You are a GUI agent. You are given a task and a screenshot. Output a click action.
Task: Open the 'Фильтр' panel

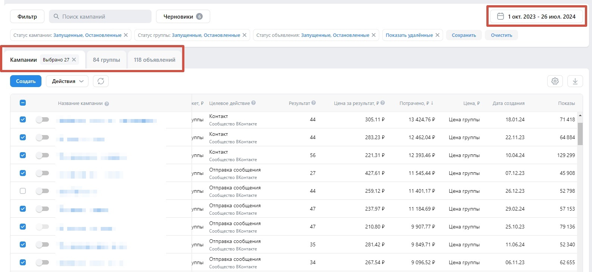click(27, 16)
